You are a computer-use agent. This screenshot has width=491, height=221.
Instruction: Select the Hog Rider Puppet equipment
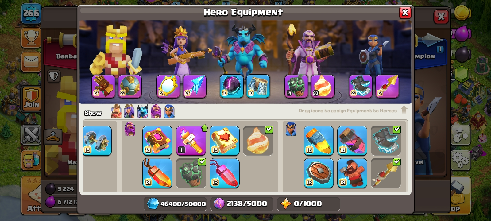352,173
